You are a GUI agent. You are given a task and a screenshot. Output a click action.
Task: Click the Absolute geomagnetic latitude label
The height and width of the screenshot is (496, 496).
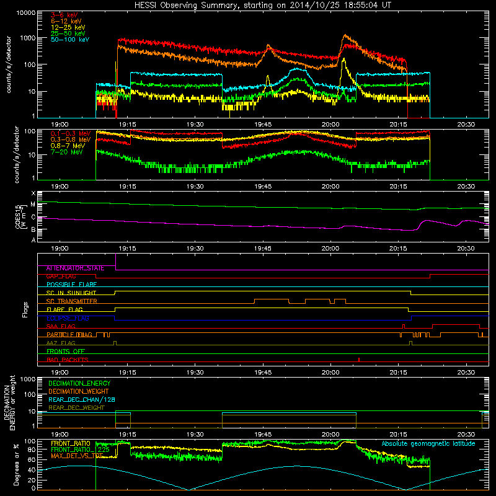click(428, 444)
